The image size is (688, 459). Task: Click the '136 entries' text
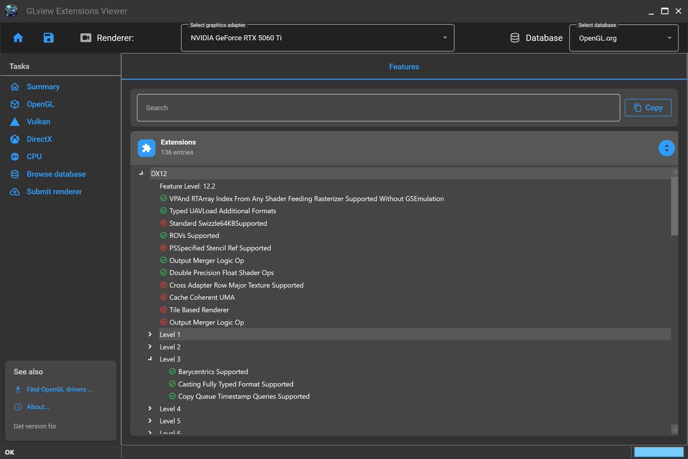pos(177,152)
